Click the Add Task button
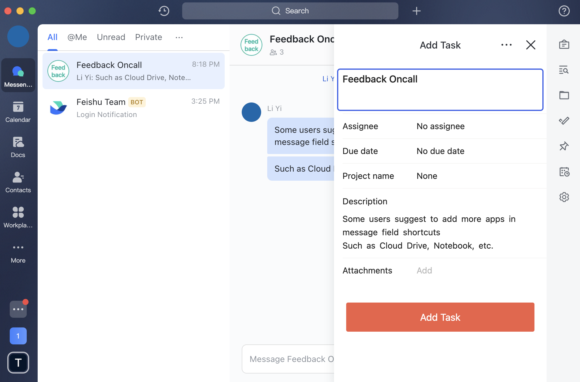This screenshot has width=580, height=382. tap(440, 317)
